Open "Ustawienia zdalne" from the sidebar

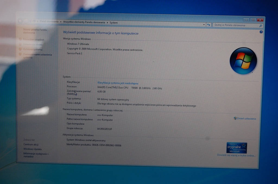[33, 45]
